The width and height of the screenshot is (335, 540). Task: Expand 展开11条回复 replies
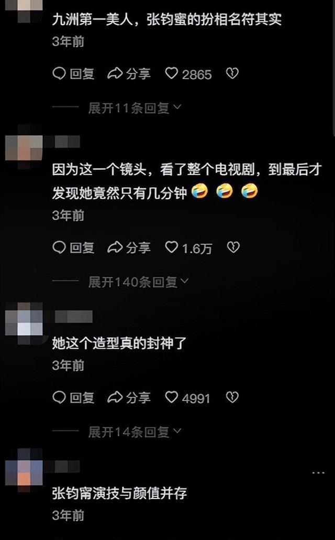click(135, 108)
